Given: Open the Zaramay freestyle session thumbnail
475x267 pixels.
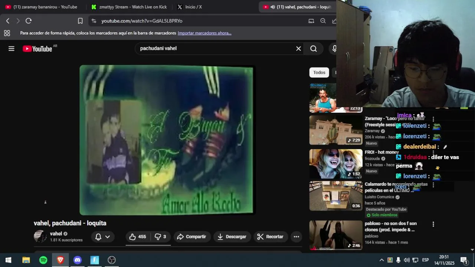Looking at the screenshot, I should (336, 130).
